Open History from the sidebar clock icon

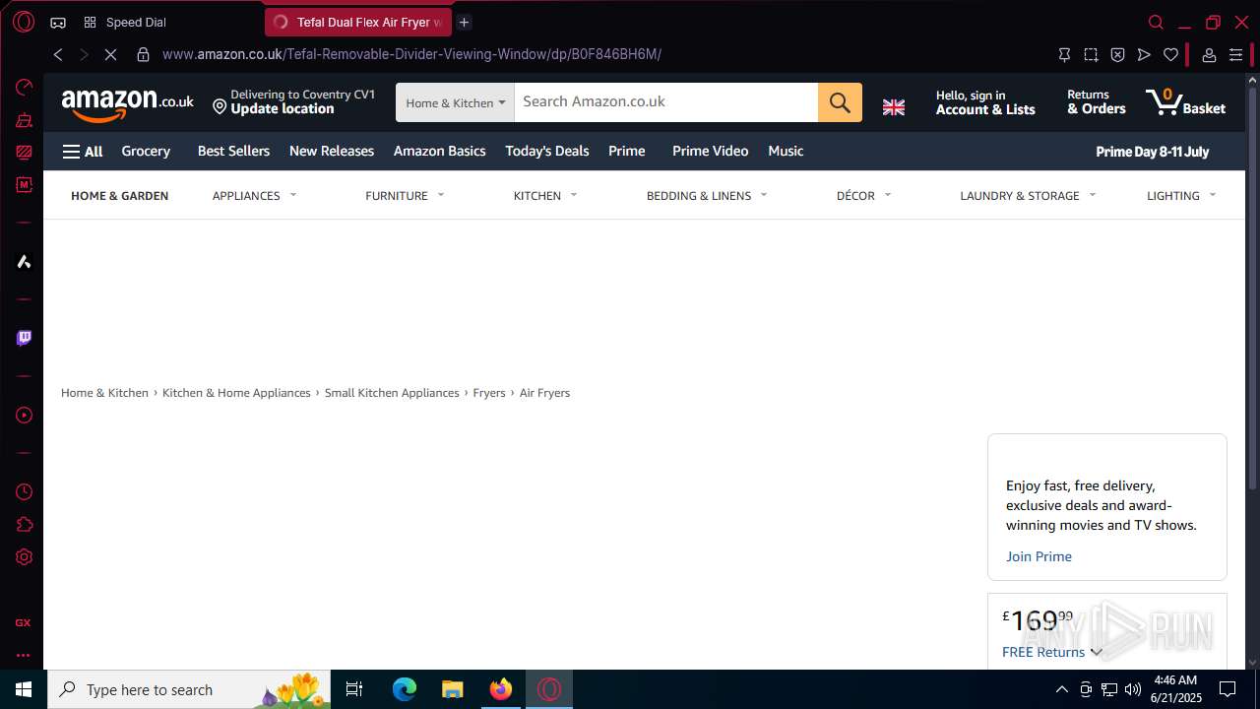(24, 491)
